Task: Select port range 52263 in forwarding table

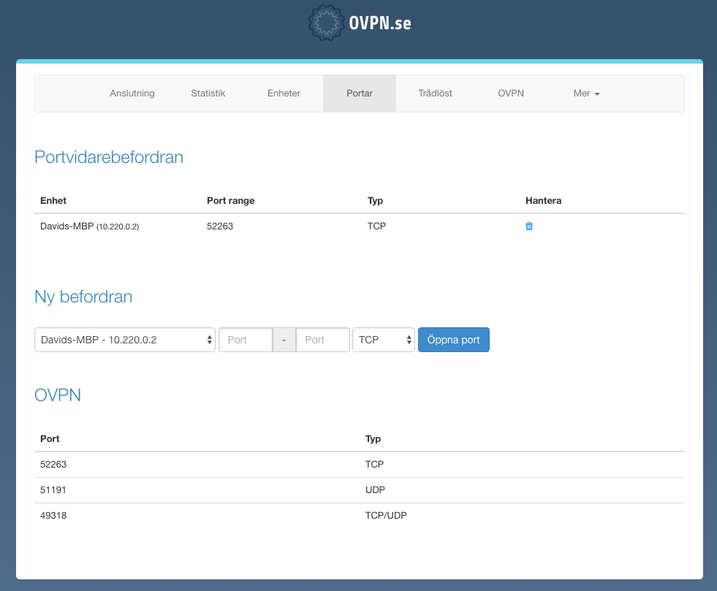Action: coord(220,226)
